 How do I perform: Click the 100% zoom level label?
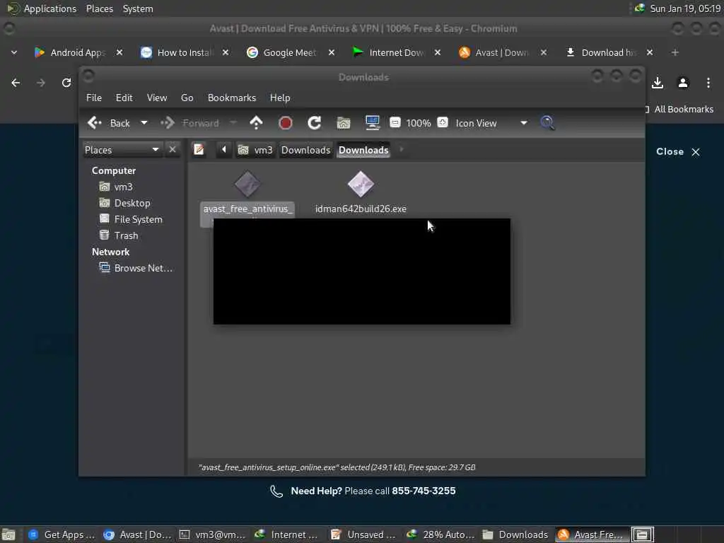(x=419, y=123)
